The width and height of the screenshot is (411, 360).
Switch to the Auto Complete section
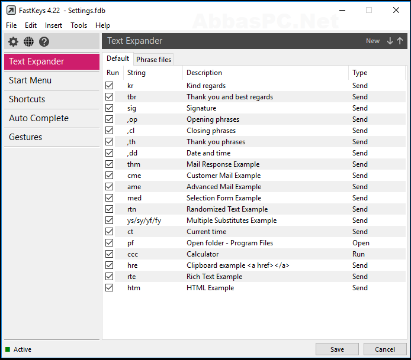pyautogui.click(x=52, y=118)
